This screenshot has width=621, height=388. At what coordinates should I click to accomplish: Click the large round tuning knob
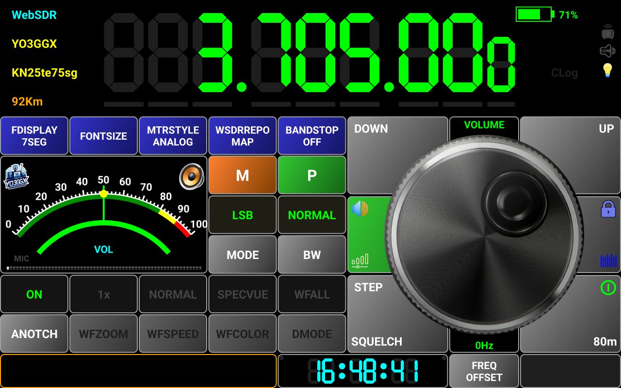484,235
